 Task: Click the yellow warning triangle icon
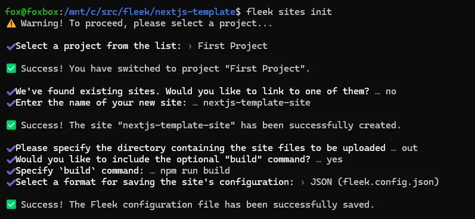pyautogui.click(x=11, y=23)
